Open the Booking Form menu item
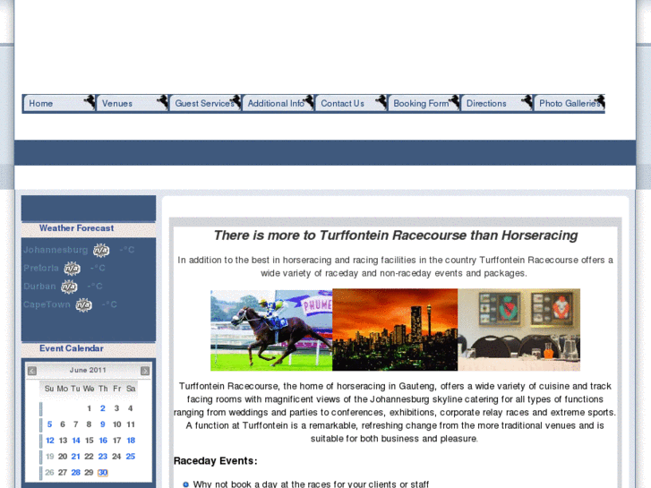This screenshot has height=488, width=651. tap(424, 103)
